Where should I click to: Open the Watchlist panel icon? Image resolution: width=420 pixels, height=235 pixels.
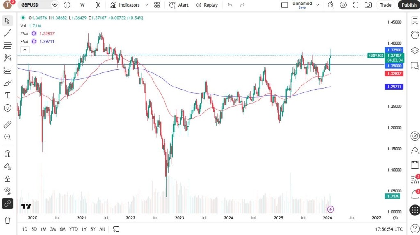(415, 20)
